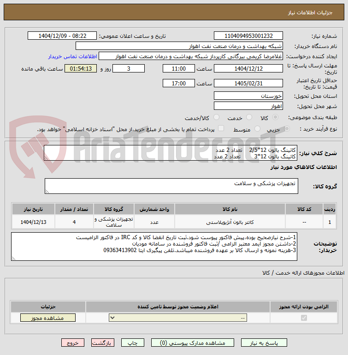The height and width of the screenshot is (355, 348).
Task: Click the مشاهده مجوز button
Action: [48, 318]
